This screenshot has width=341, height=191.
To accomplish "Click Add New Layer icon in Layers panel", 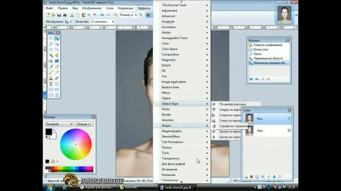I will point(246,177).
